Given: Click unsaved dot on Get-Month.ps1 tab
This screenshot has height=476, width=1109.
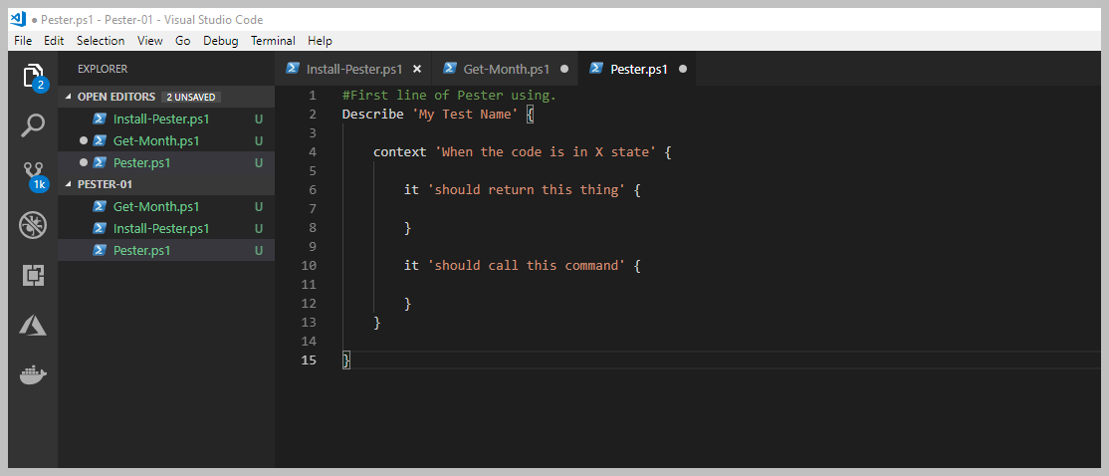Looking at the screenshot, I should [564, 69].
